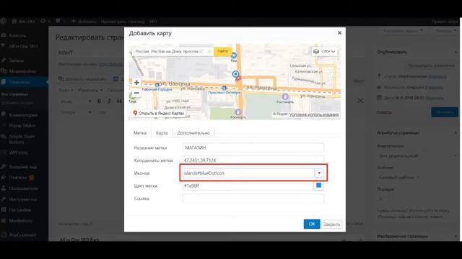Open Условия использования link on map

tap(314, 114)
